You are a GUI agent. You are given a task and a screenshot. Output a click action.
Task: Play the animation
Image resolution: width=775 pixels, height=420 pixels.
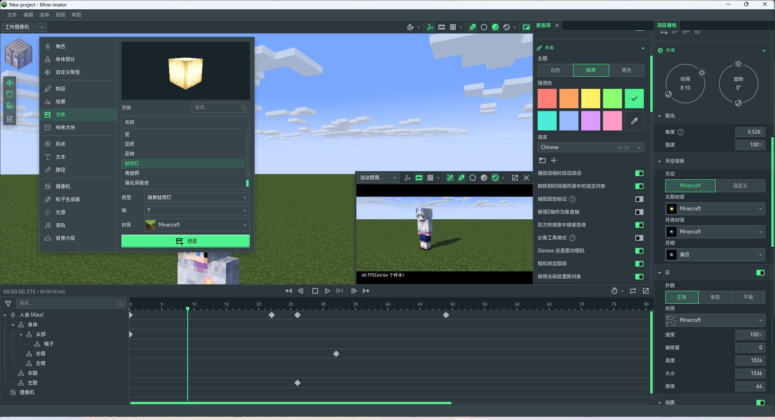point(327,291)
